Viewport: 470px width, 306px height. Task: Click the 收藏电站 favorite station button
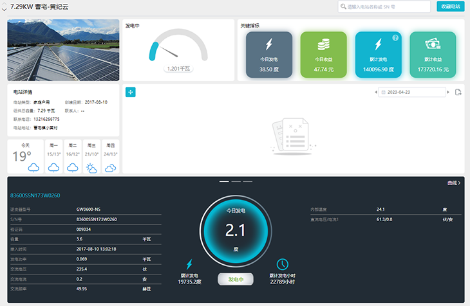click(450, 6)
